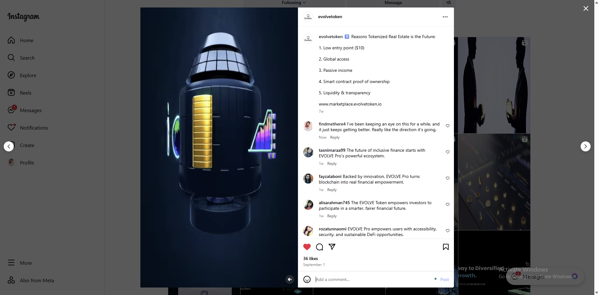Viewport: 599px width, 295px height.
Task: Open alisarahman745 profile link
Action: [334, 203]
